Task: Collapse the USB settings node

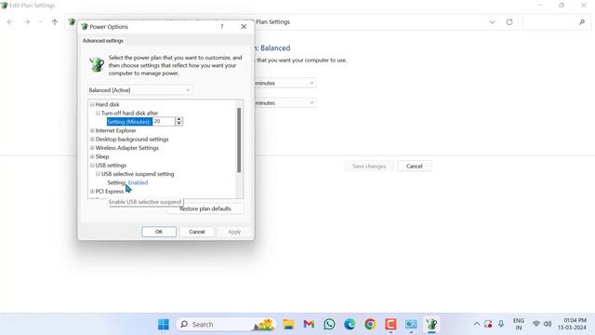Action: pyautogui.click(x=92, y=166)
